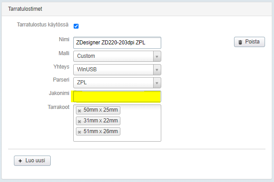Select the 51mm x 26mm tag text

(x=101, y=132)
